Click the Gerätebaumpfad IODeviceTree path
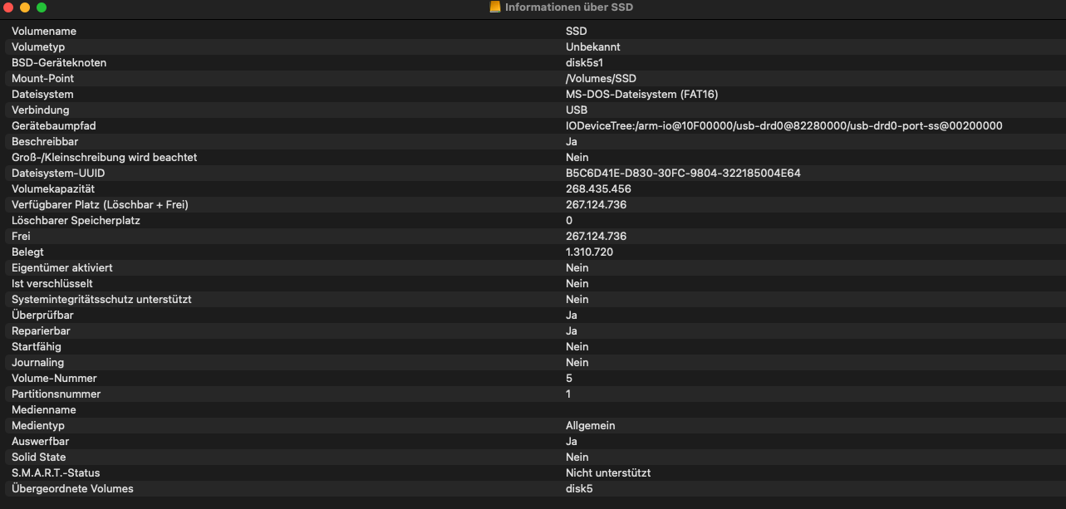1066x509 pixels. tap(784, 126)
